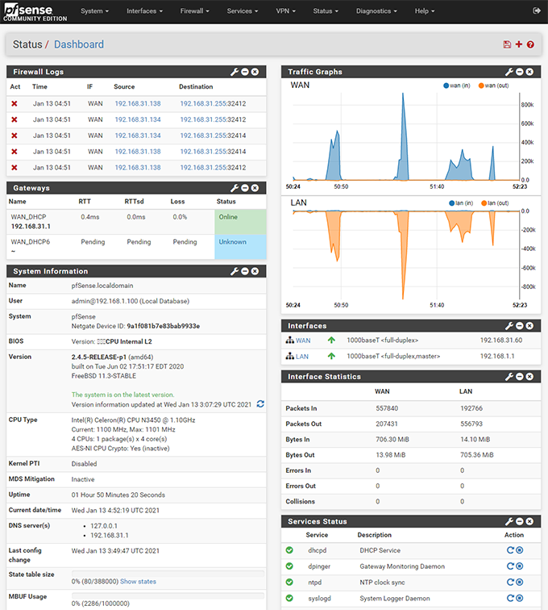Screen dimensions: 548x610
Task: Open System Information widget settings wrench
Action: tap(235, 271)
